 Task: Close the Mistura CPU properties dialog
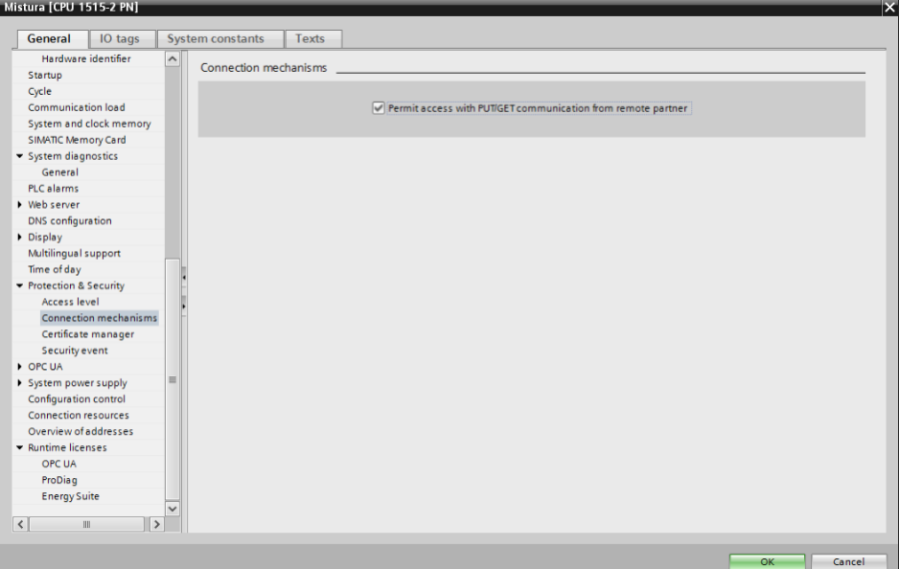[889, 7]
